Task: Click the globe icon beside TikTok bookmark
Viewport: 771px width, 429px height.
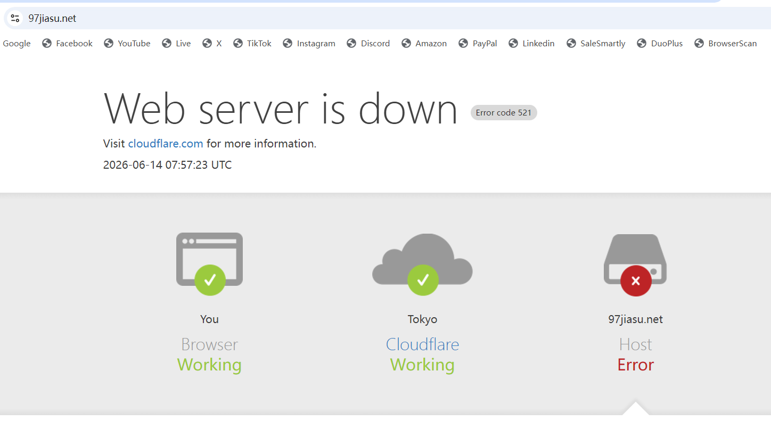Action: coord(238,44)
